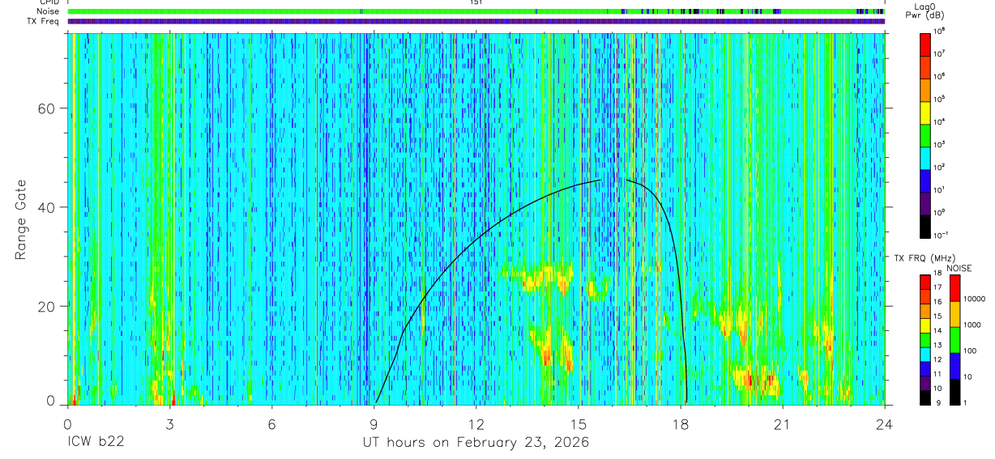Click x-axis tick label '12'
The image size is (995, 459).
click(476, 424)
